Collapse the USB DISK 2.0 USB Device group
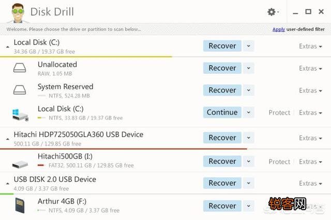This screenshot has width=331, height=220. pos(8,183)
